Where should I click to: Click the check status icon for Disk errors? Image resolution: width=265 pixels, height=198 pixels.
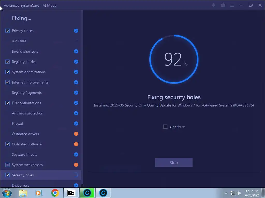[x=76, y=185]
